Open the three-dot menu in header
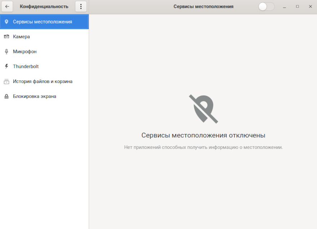 click(81, 6)
